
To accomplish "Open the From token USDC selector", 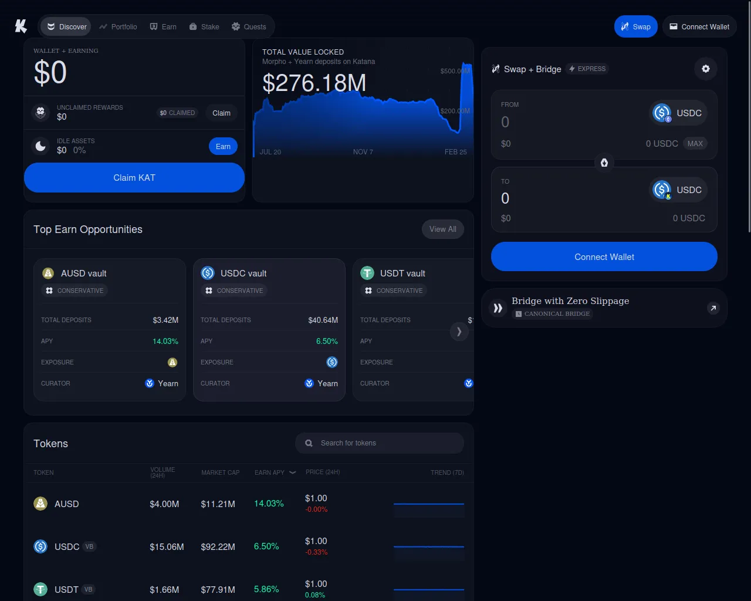I will (x=678, y=113).
